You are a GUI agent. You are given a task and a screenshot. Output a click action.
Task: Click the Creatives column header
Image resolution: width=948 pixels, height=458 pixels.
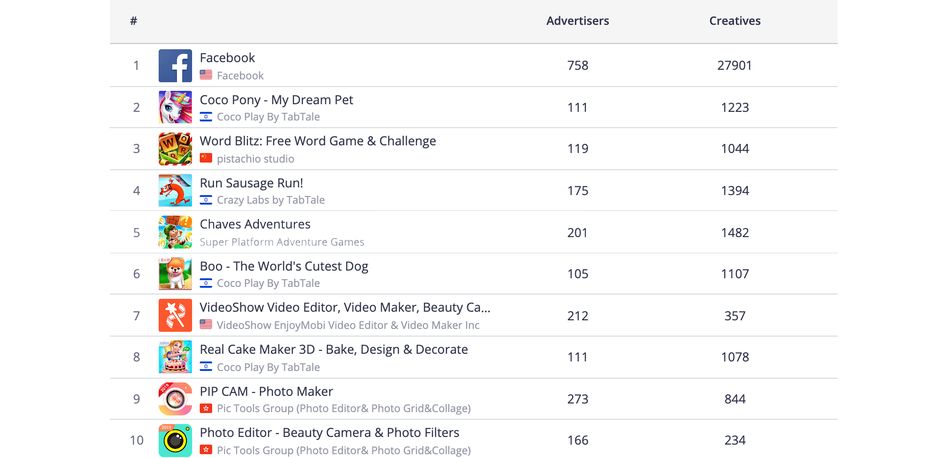(735, 21)
